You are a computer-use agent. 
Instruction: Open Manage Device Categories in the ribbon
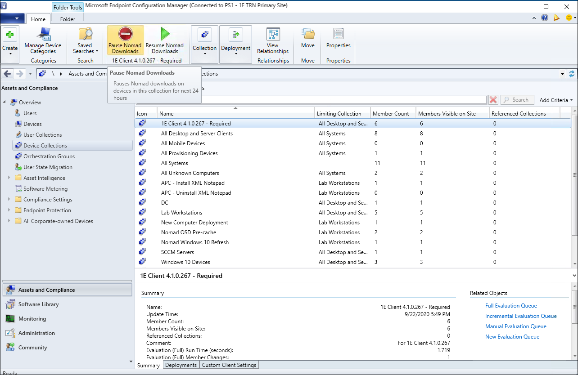[43, 35]
